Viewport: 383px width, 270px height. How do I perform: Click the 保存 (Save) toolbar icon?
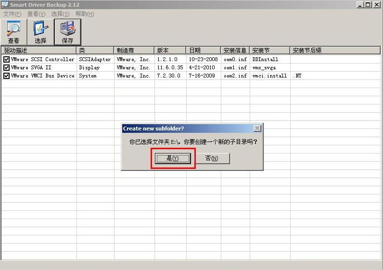tap(68, 32)
